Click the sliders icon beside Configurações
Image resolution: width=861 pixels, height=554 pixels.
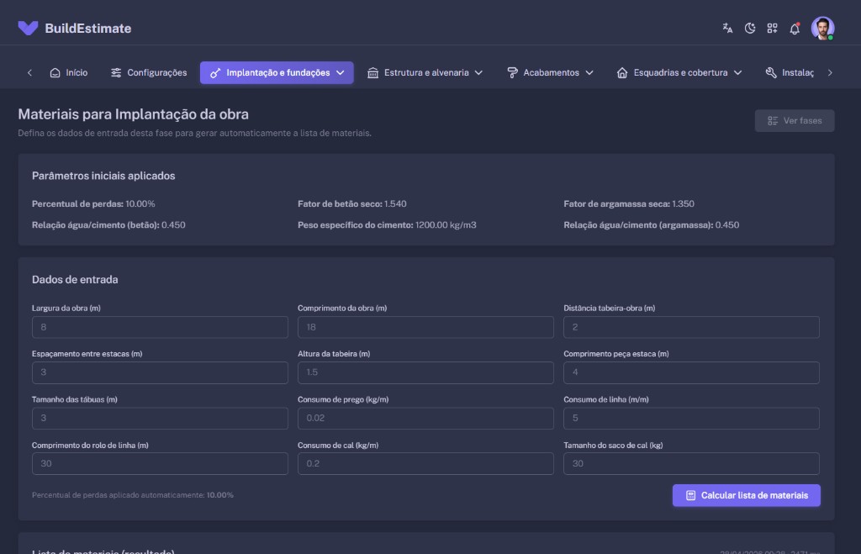(x=115, y=72)
